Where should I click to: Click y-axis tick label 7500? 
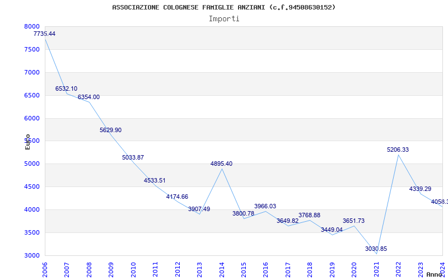[x=32, y=49]
